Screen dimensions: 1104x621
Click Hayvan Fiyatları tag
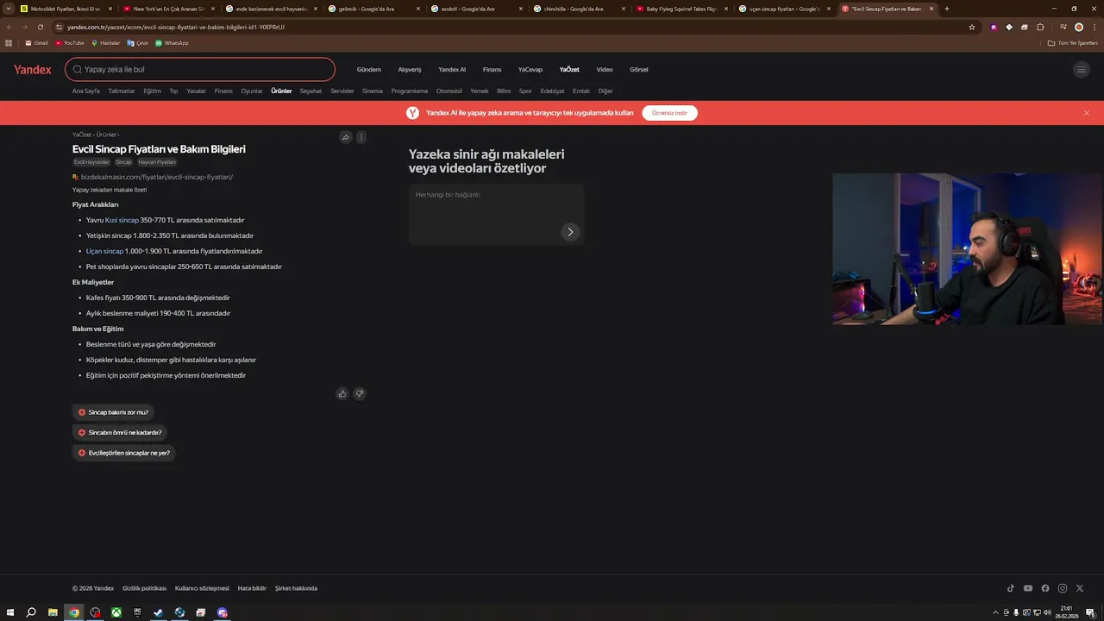tap(157, 162)
